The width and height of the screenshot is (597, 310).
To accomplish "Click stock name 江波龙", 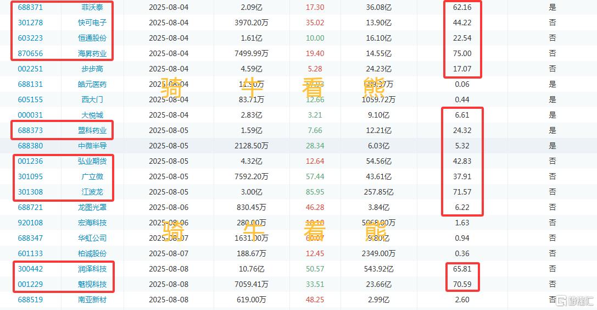I will 92,192.
